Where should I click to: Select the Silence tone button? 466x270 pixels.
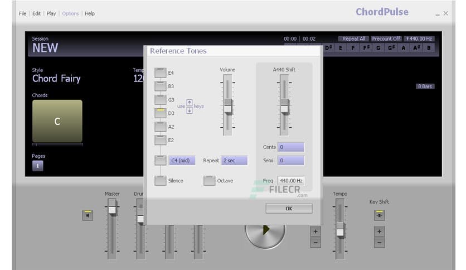point(160,181)
